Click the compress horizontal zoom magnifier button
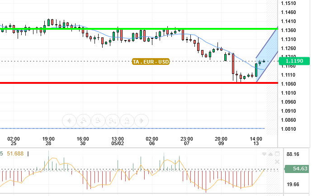The image size is (312, 196). tap(127, 121)
